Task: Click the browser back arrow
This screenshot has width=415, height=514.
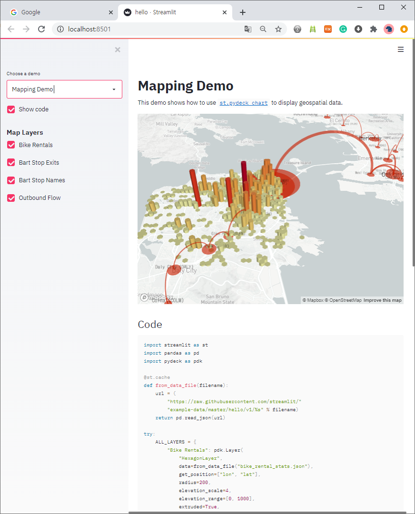Action: pos(11,29)
